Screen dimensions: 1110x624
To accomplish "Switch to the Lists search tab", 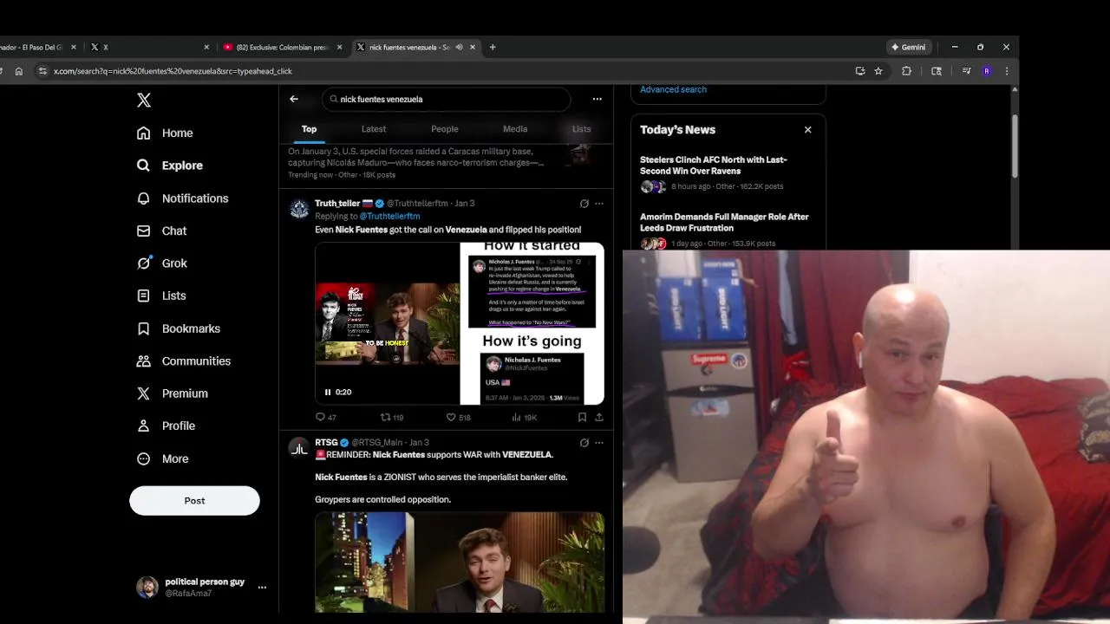I will 581,129.
